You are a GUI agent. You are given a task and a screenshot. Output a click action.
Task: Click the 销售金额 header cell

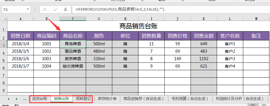point(204,36)
